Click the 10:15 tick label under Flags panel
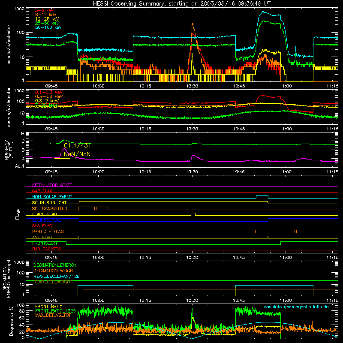This screenshot has height=343, width=343. [x=145, y=258]
